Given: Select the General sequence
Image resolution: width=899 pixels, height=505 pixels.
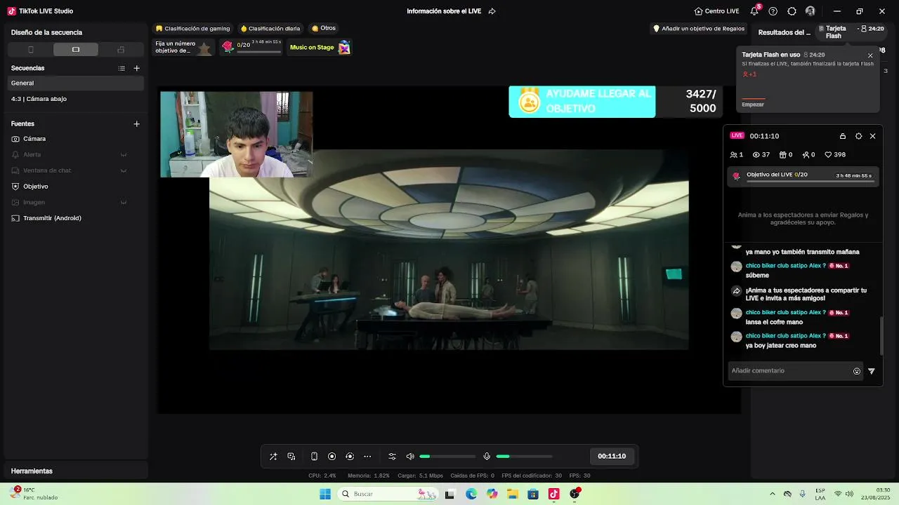Looking at the screenshot, I should click(76, 83).
